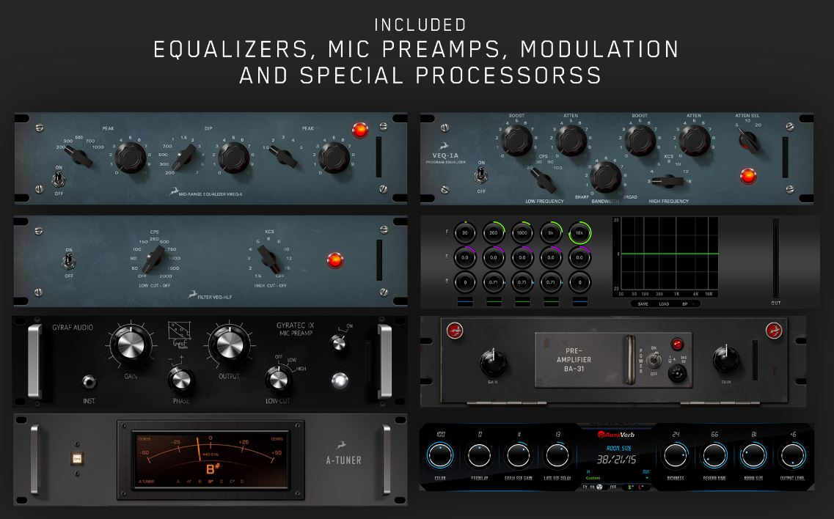Image resolution: width=834 pixels, height=519 pixels.
Task: Click the filter shape icon under the 200 Hz band
Action: click(x=494, y=302)
